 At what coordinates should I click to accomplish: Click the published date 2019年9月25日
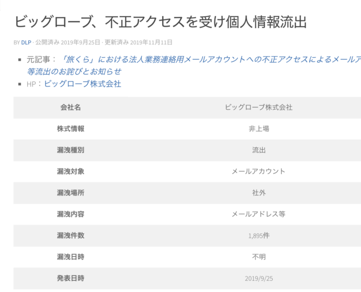coord(81,42)
